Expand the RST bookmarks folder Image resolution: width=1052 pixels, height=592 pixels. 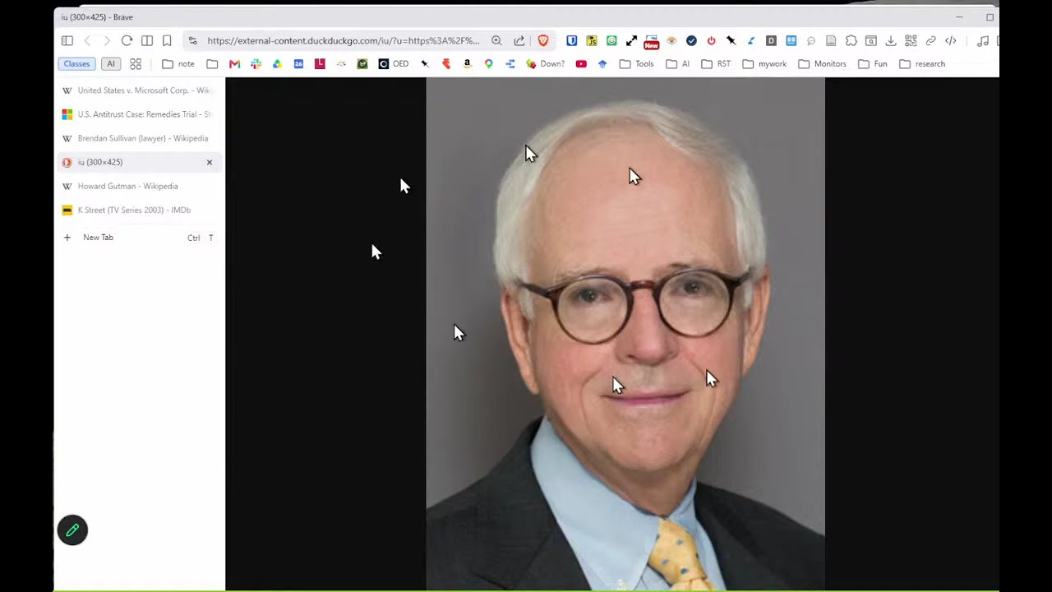(716, 63)
